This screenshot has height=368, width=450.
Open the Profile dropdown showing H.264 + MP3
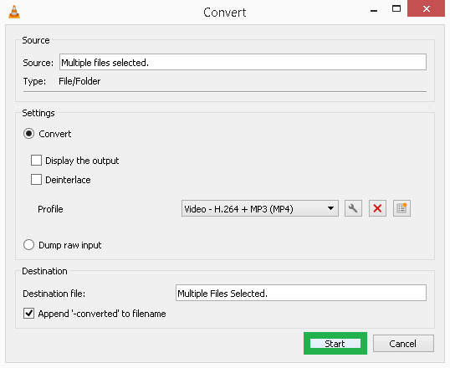(260, 208)
